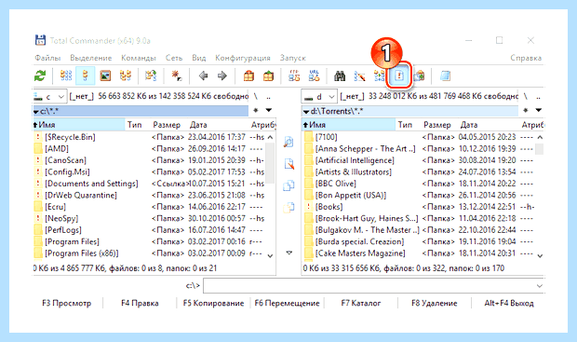Click the F7 Каталог button

[x=361, y=303]
